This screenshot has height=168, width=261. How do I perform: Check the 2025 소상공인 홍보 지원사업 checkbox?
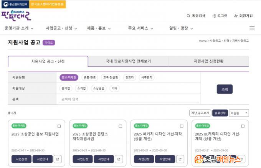59,126
